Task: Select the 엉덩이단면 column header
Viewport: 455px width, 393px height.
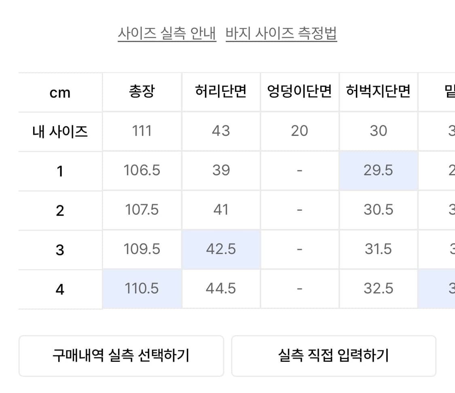Action: pyautogui.click(x=299, y=92)
